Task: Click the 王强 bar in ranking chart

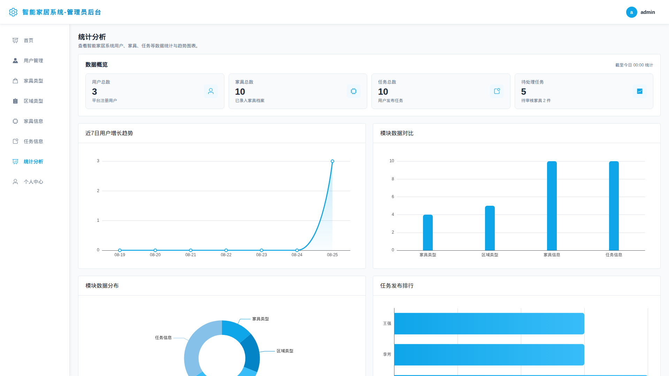Action: click(x=489, y=324)
